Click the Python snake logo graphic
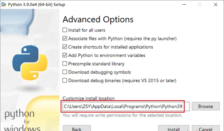 pyautogui.click(x=30, y=63)
